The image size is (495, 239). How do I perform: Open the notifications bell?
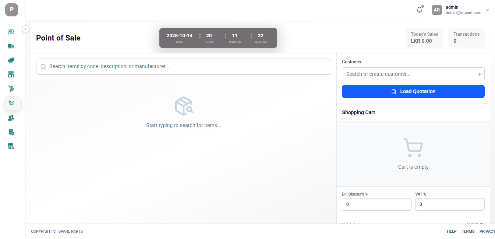(x=420, y=10)
